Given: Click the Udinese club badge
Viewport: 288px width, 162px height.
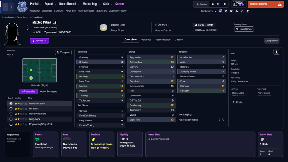Looking at the screenshot, I should (103, 28).
